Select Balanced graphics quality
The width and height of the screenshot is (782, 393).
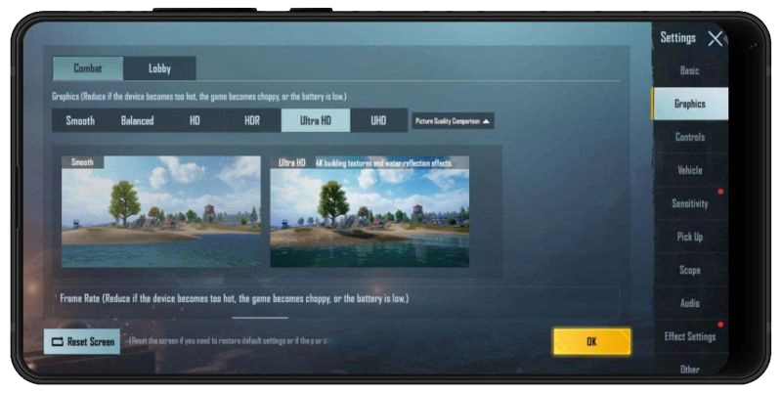137,120
